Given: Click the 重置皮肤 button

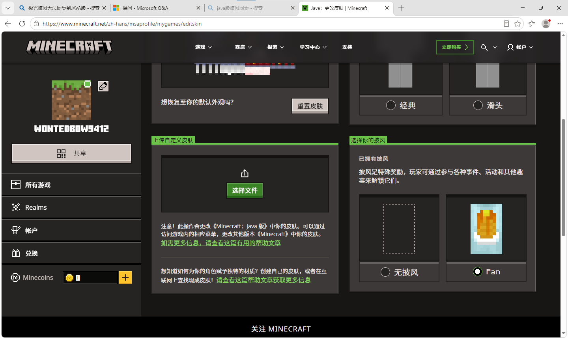Looking at the screenshot, I should (310, 106).
